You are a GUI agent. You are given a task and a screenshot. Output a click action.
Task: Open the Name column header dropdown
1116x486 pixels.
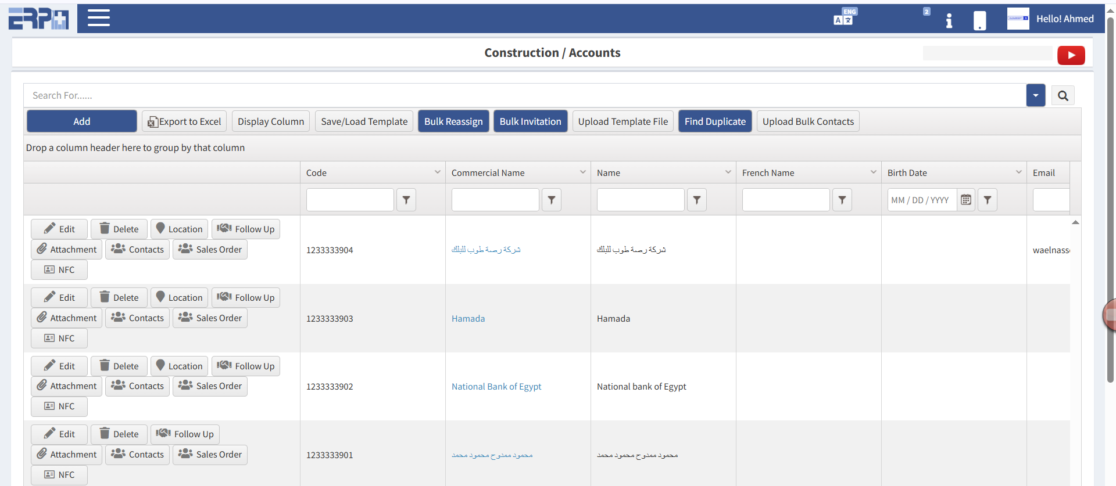728,172
